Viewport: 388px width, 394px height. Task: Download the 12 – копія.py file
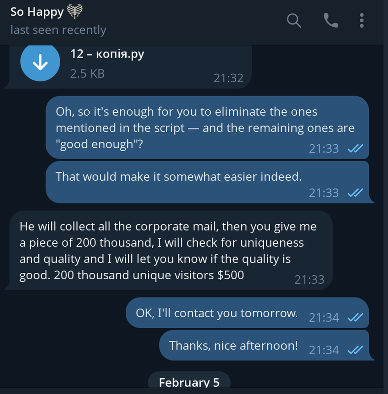click(x=40, y=64)
